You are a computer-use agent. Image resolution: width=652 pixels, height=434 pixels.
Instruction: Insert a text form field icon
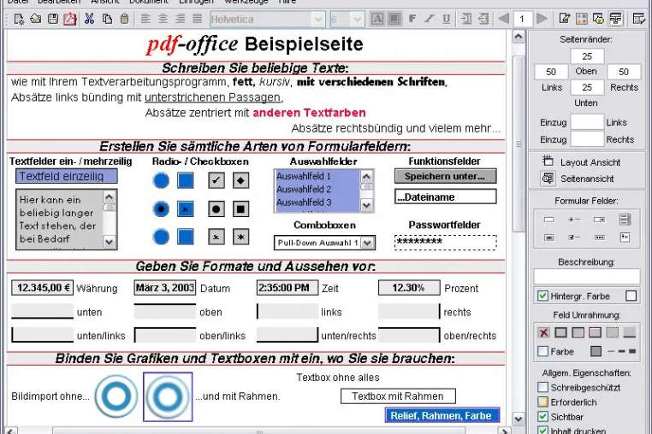(x=548, y=220)
